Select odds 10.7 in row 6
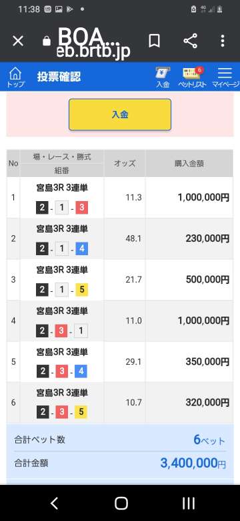240x521 pixels. (133, 403)
